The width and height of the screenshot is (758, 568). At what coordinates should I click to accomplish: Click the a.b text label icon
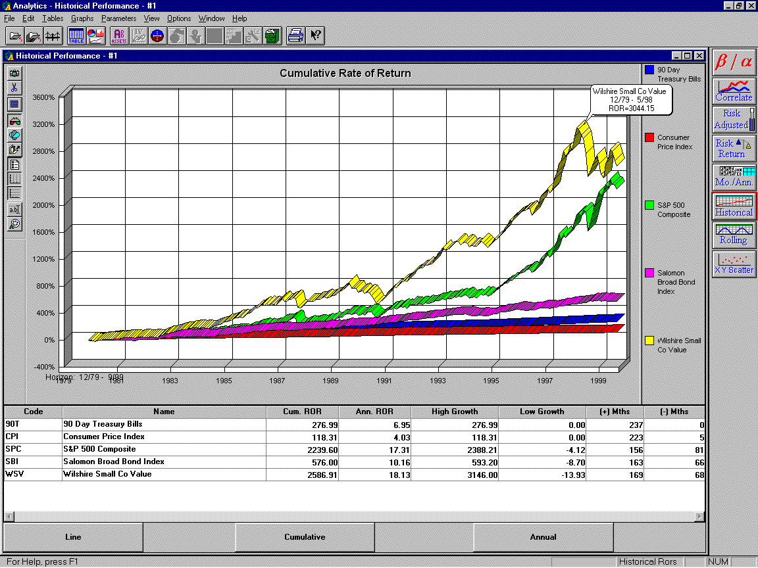[x=14, y=210]
